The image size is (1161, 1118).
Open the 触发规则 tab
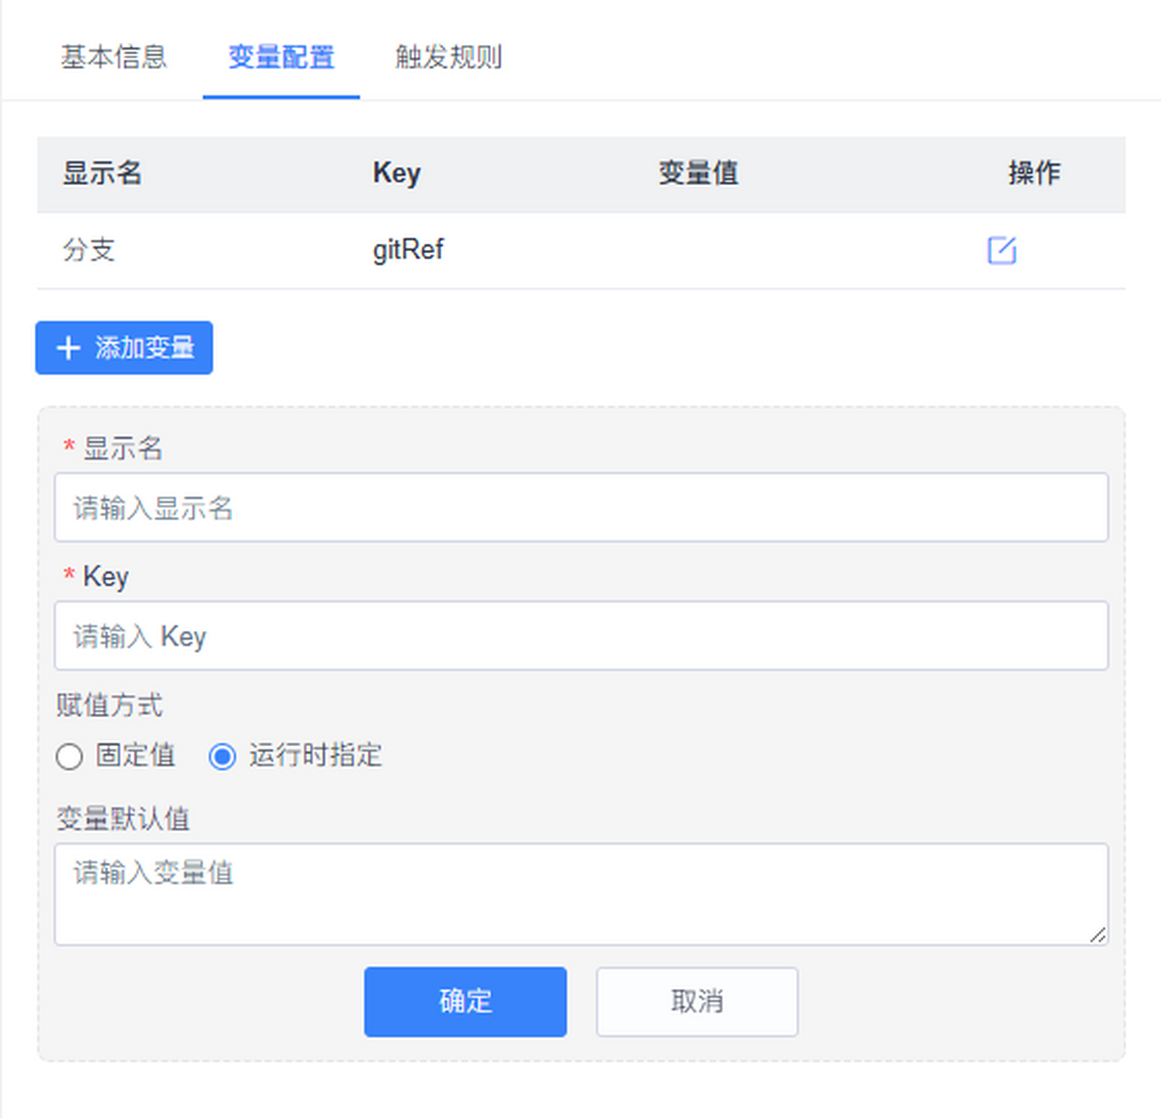448,57
